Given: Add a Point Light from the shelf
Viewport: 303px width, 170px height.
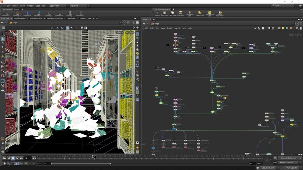Looking at the screenshot, I should [x=165, y=13].
